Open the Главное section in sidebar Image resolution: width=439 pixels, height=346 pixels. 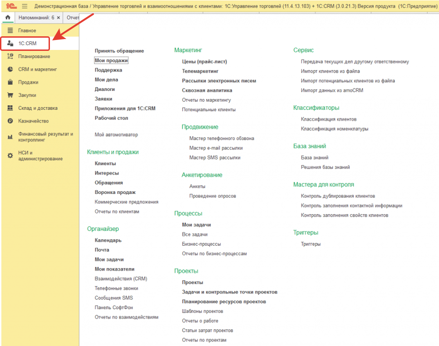coord(27,30)
